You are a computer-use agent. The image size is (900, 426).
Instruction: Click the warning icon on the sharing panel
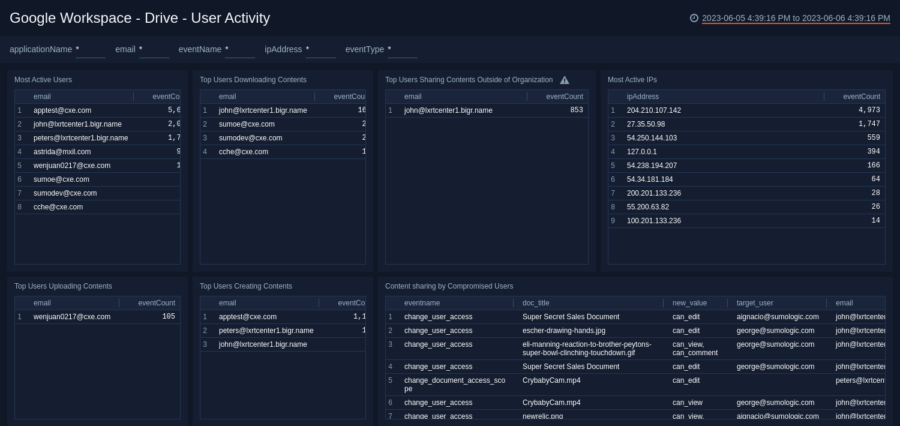click(x=565, y=79)
